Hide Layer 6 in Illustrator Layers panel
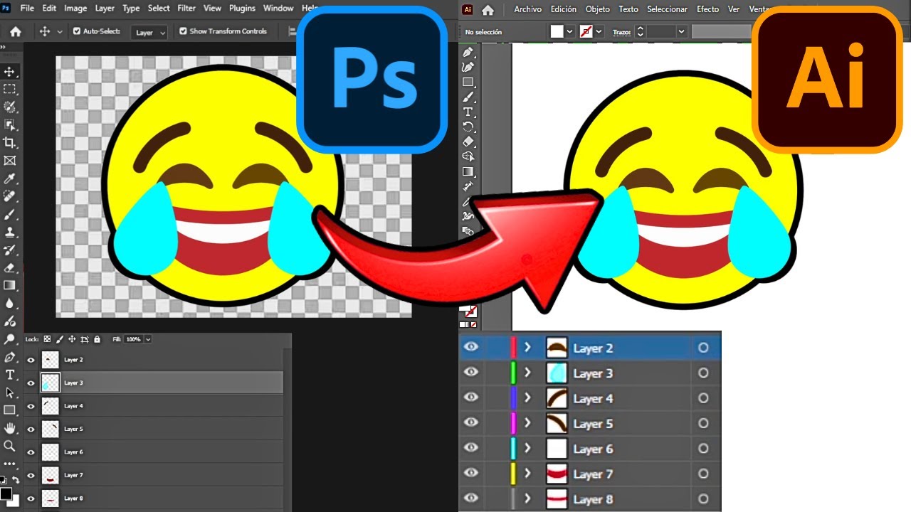This screenshot has height=512, width=911. (471, 449)
